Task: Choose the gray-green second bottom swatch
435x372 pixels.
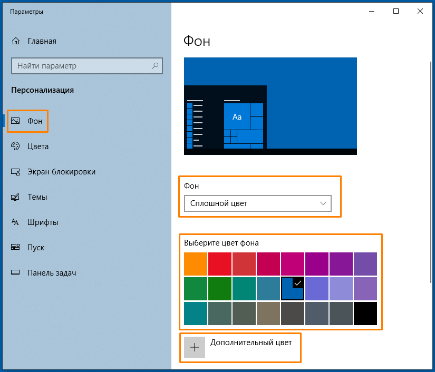Action: pyautogui.click(x=220, y=313)
